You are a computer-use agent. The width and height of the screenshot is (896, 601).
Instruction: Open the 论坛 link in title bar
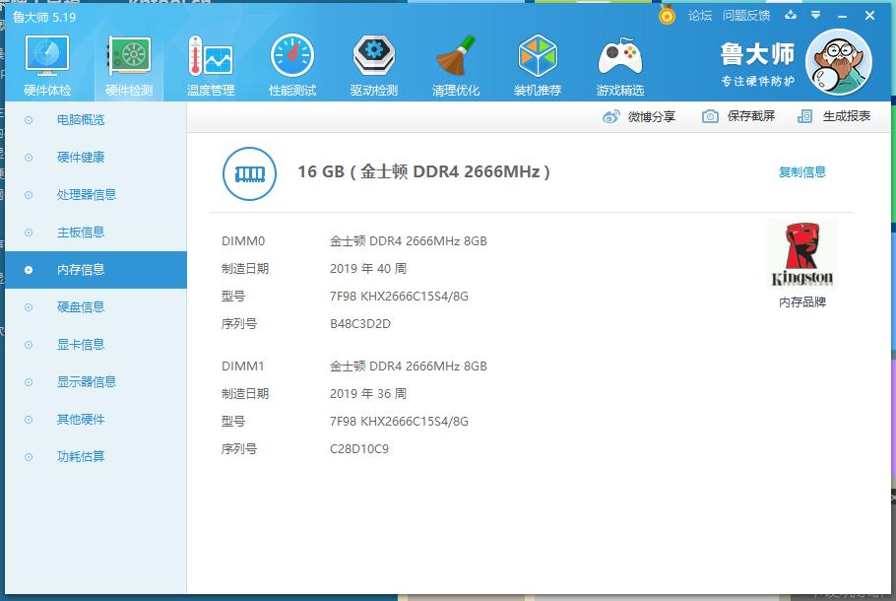(700, 16)
